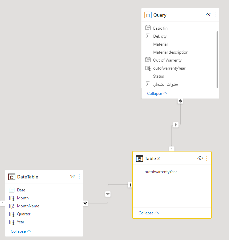This screenshot has width=229, height=240.
Task: Click the Query table header icon
Action: tap(148, 15)
